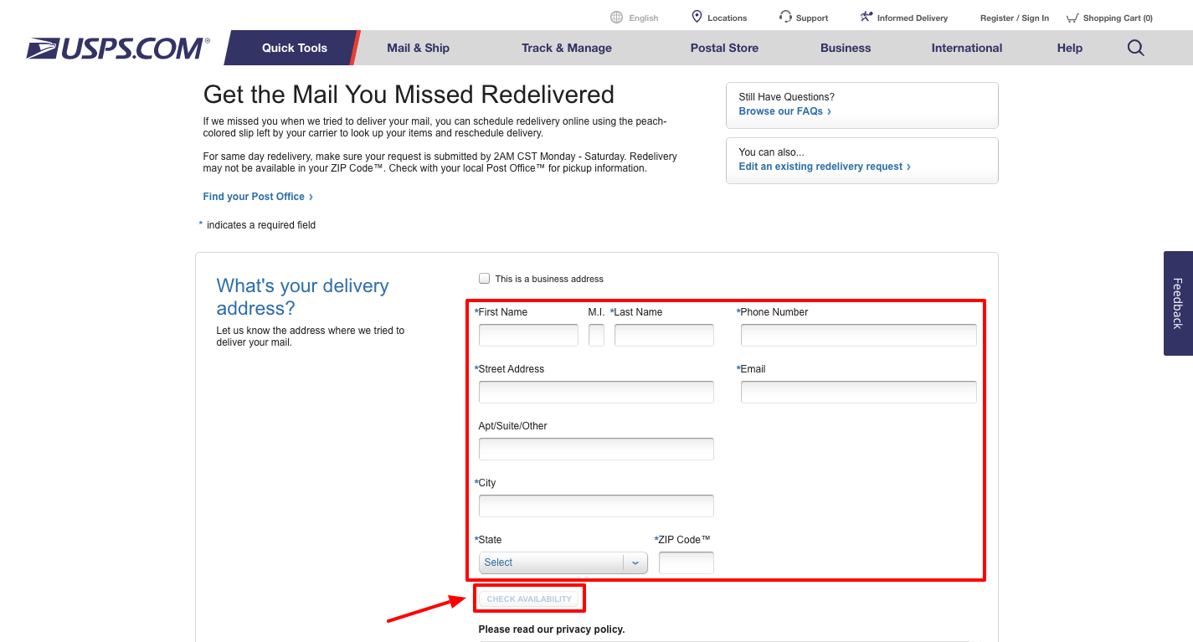The image size is (1193, 642).
Task: Click the USPS.COM eagle logo
Action: [118, 49]
